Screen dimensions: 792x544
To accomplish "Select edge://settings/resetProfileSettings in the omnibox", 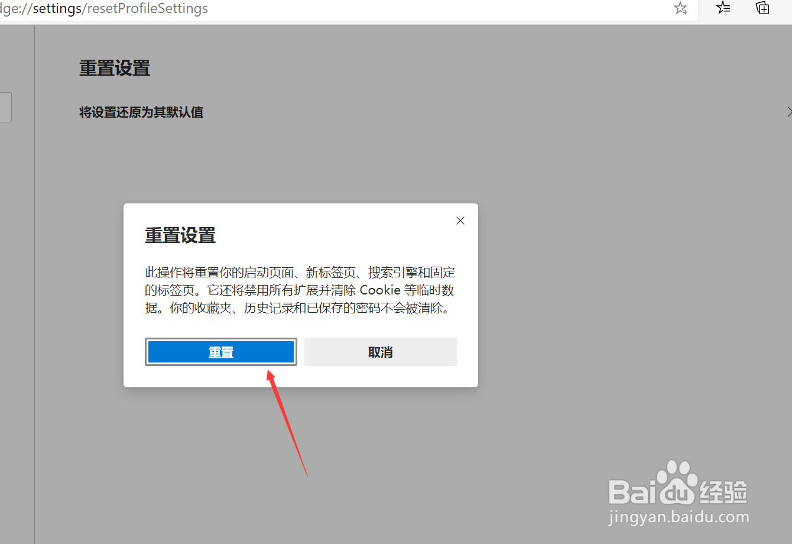I will tap(104, 9).
